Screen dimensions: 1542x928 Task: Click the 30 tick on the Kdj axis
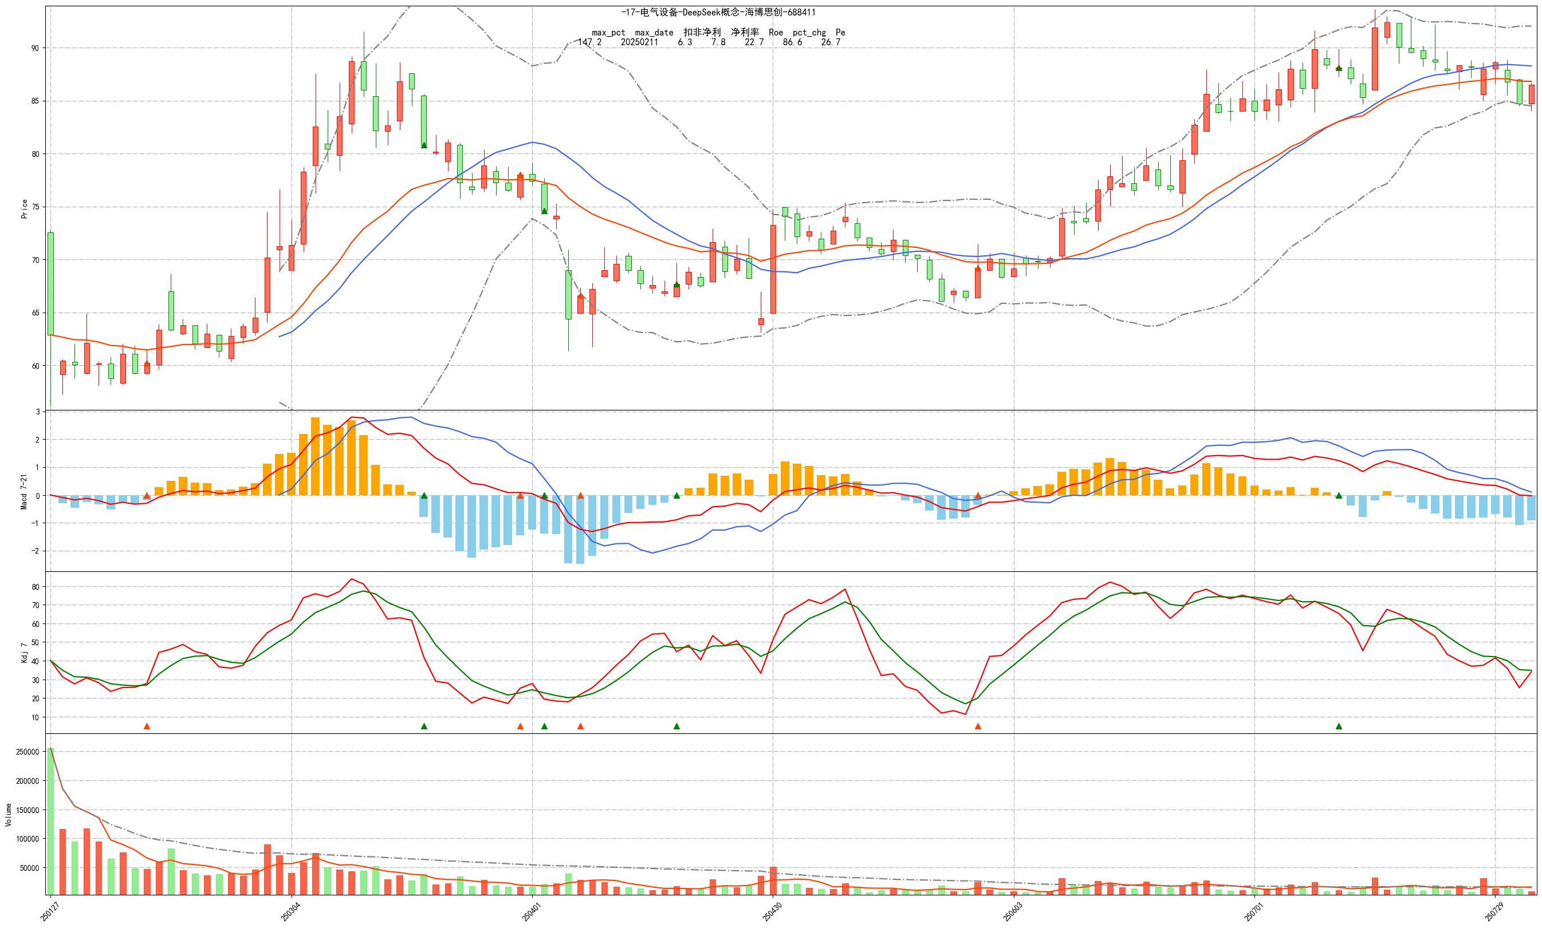[x=36, y=680]
